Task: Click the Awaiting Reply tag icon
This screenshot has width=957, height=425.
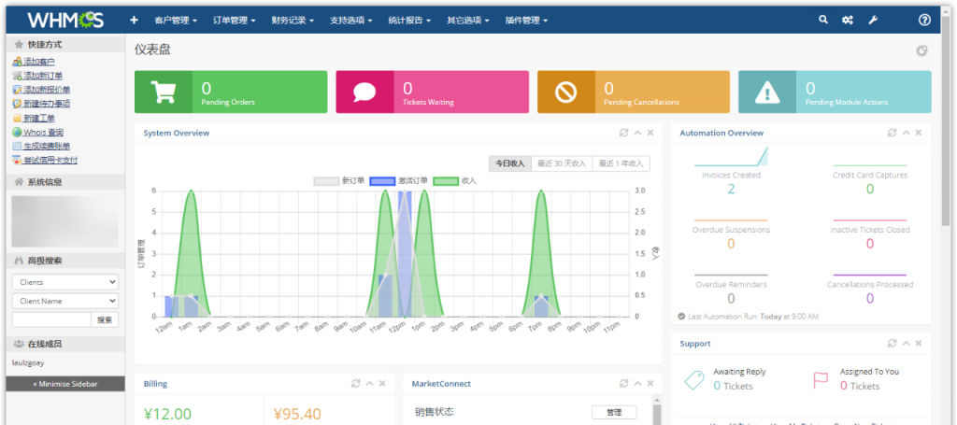Action: click(694, 379)
